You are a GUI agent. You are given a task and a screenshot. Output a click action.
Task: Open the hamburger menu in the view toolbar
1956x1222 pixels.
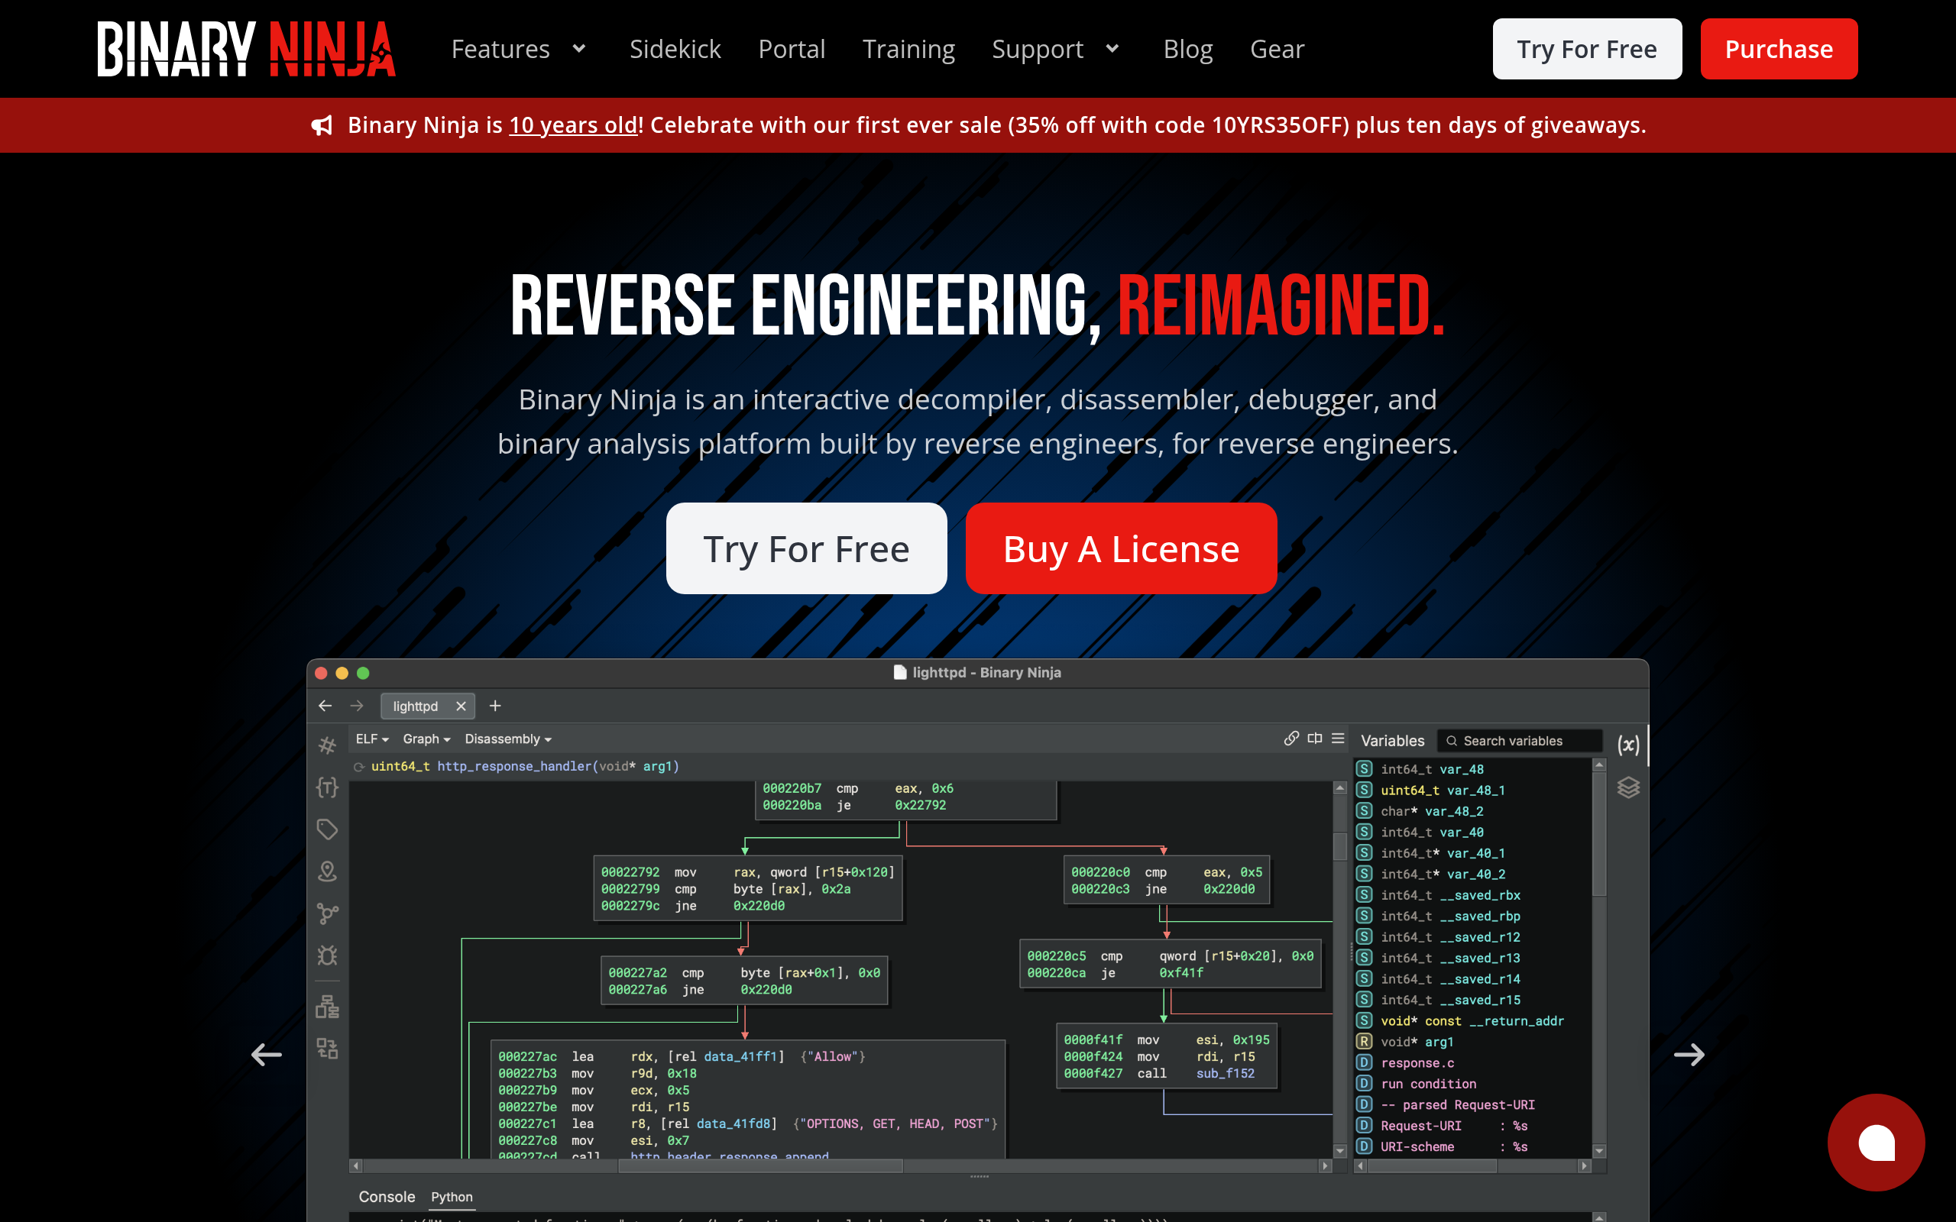1339,738
